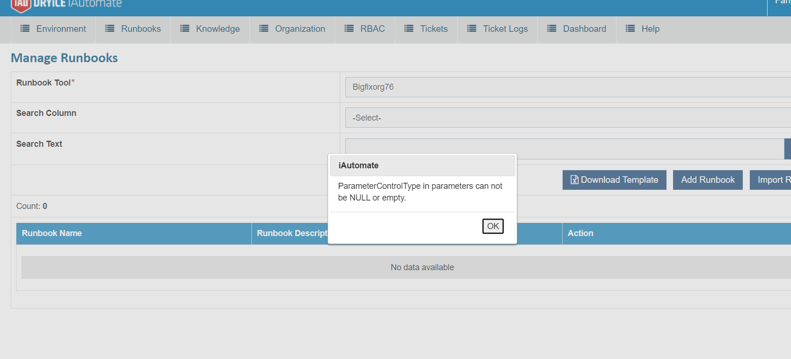This screenshot has height=359, width=791.
Task: Dismiss the iAutomate dialog with OK
Action: [493, 226]
